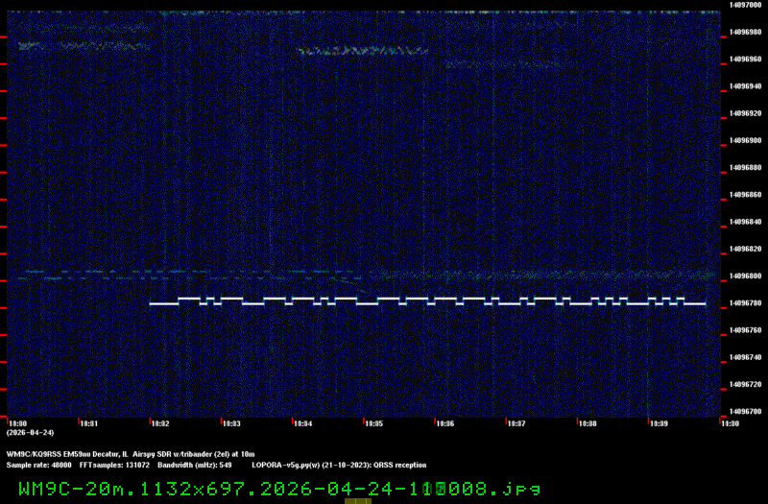Select the 14096780 frequency scale label
The image size is (768, 504).
click(746, 303)
